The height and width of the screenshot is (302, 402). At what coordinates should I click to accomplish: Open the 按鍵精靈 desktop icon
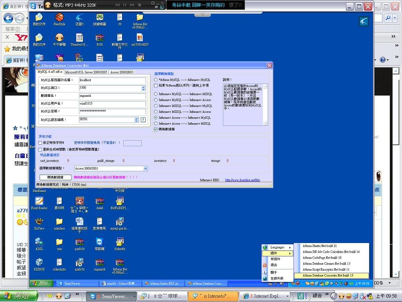point(99,19)
